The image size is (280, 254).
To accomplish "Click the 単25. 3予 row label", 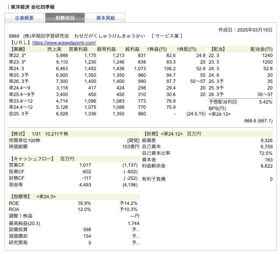I will coord(19,75).
